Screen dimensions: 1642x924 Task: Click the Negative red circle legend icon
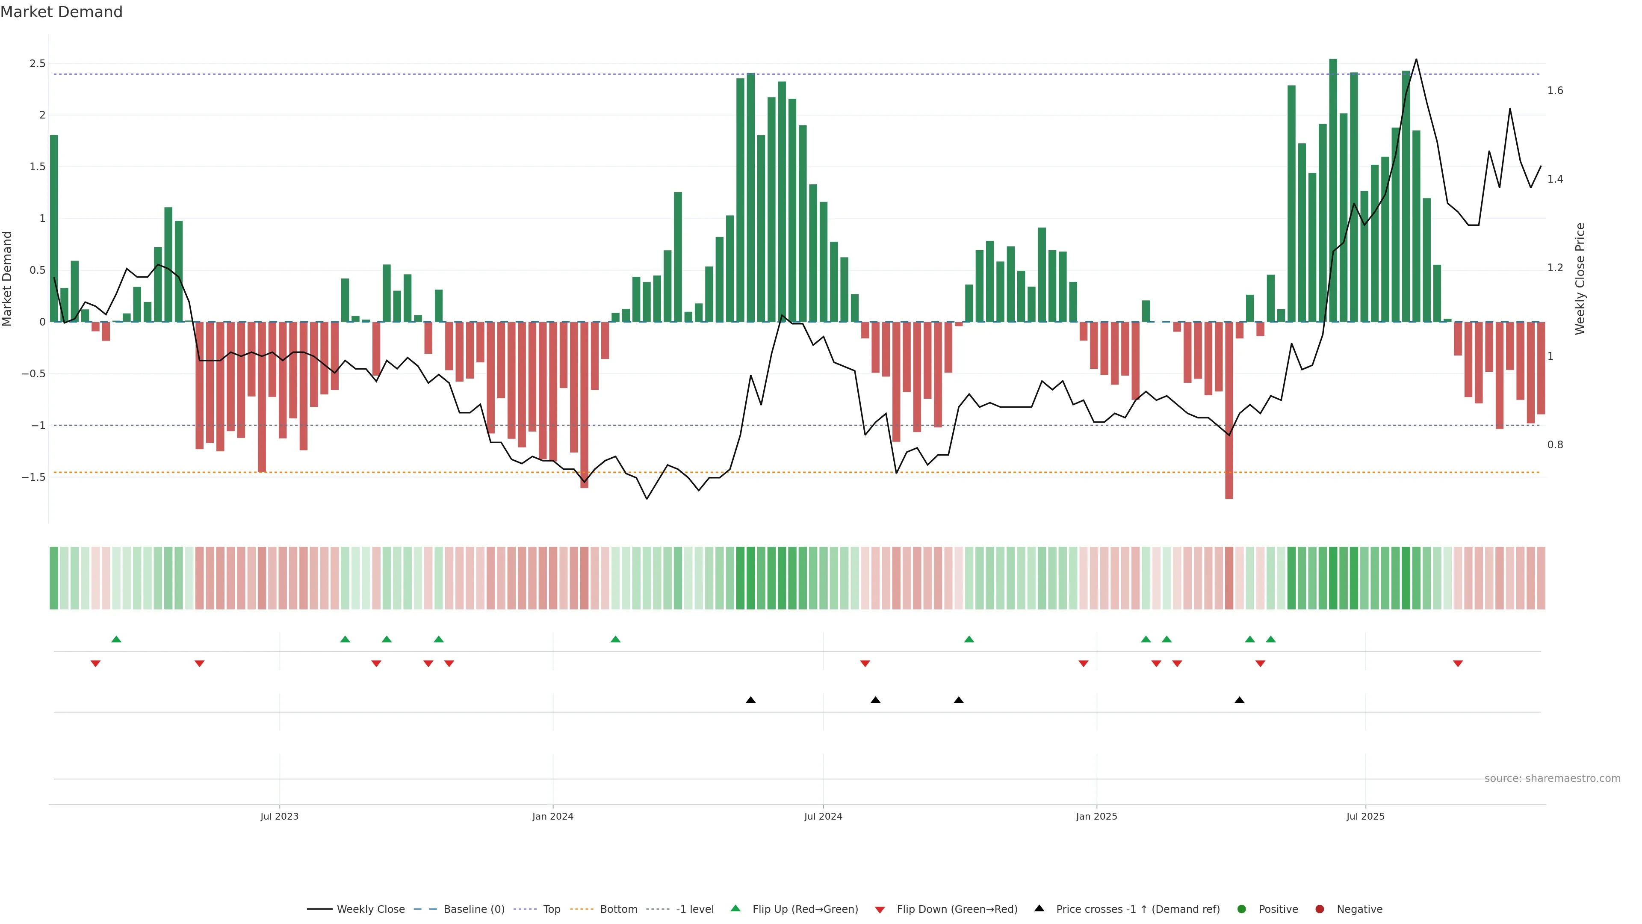click(x=1320, y=909)
